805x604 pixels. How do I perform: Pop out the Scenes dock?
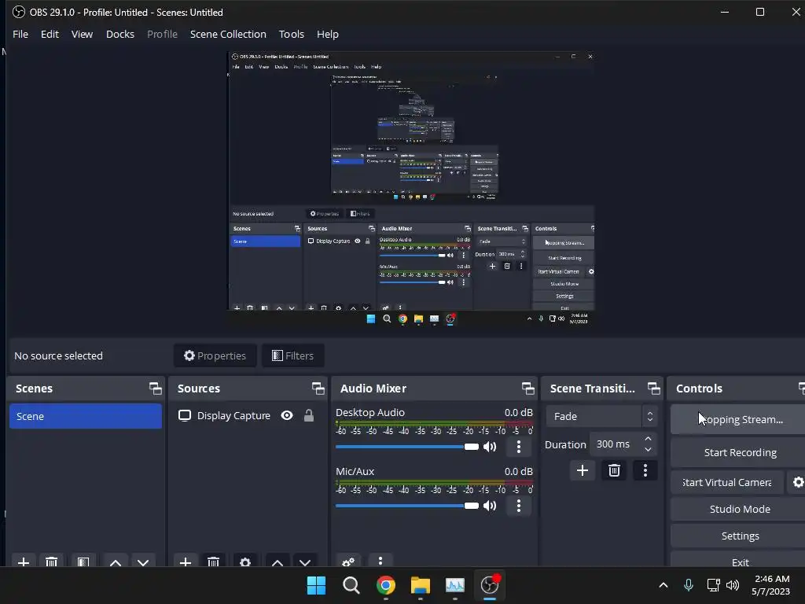(155, 389)
